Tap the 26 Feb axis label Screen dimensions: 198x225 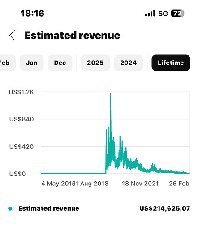click(179, 184)
